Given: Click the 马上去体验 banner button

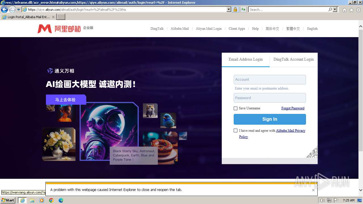Looking at the screenshot, I should (x=66, y=100).
